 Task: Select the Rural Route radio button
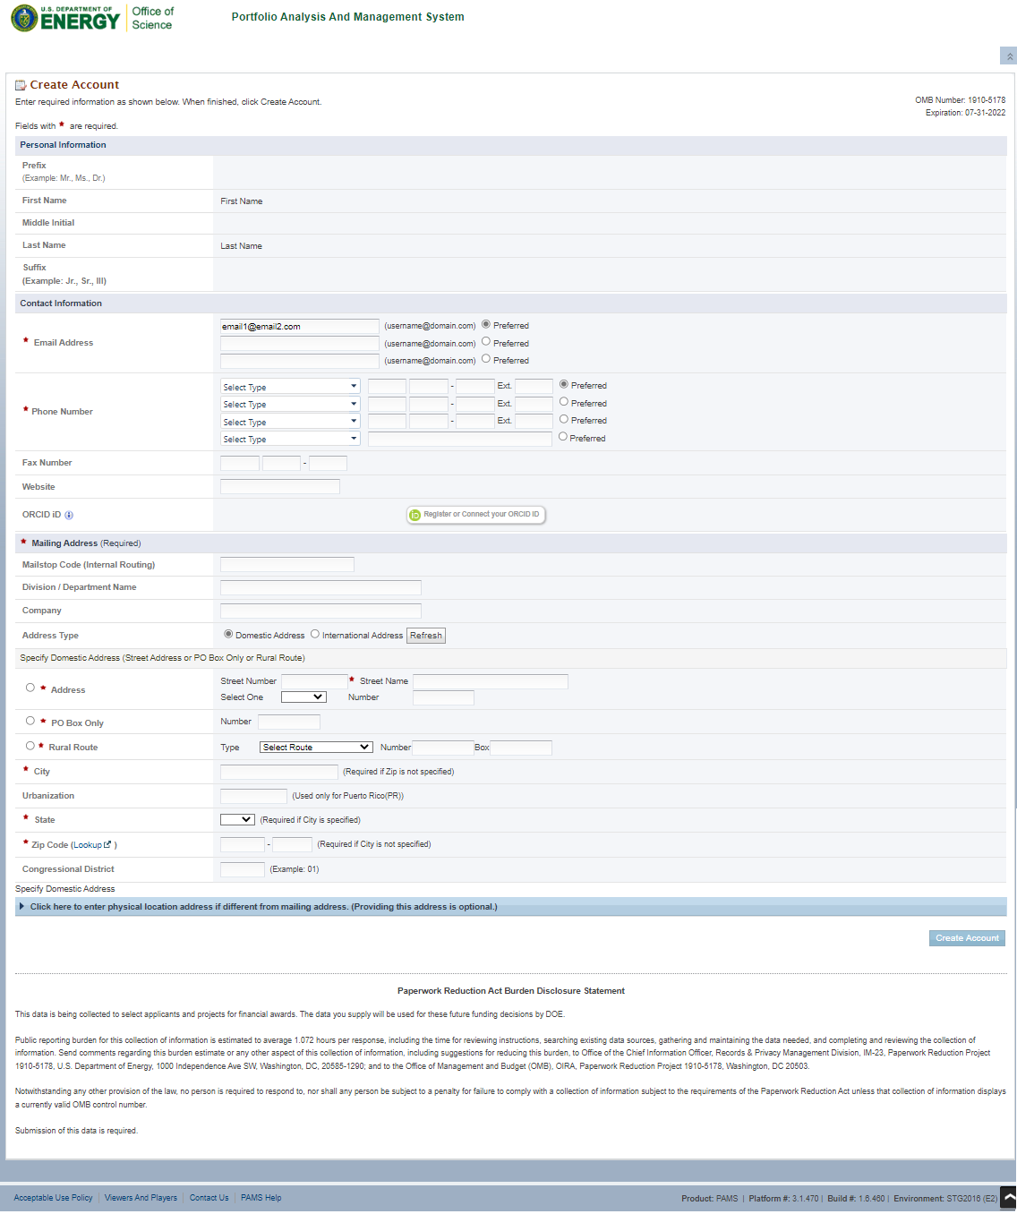(x=30, y=746)
